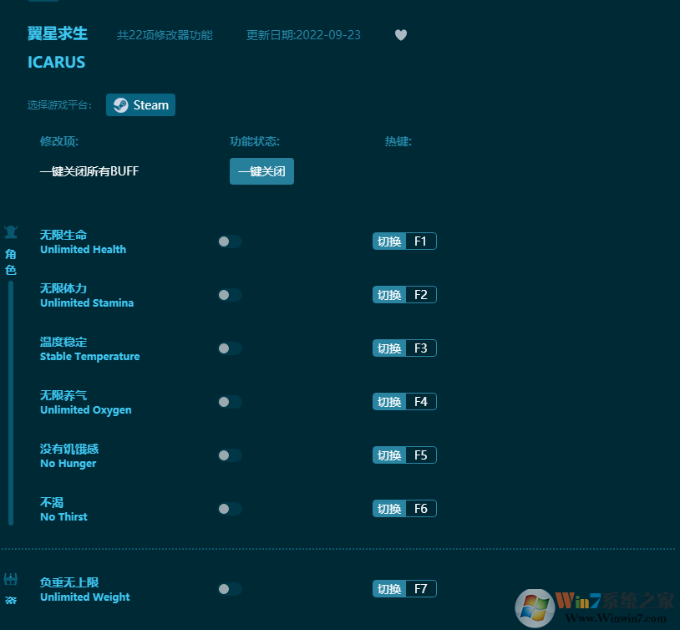Select Steam as the game platform
This screenshot has height=630, width=680.
coord(140,104)
